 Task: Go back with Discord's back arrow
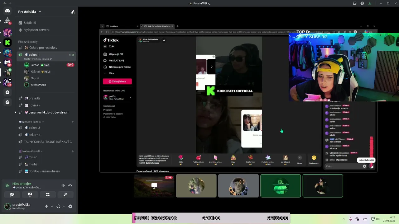(5, 3)
